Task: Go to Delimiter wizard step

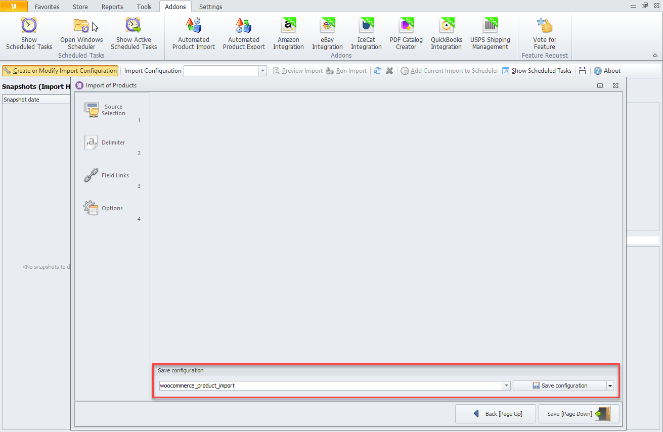Action: tap(112, 143)
